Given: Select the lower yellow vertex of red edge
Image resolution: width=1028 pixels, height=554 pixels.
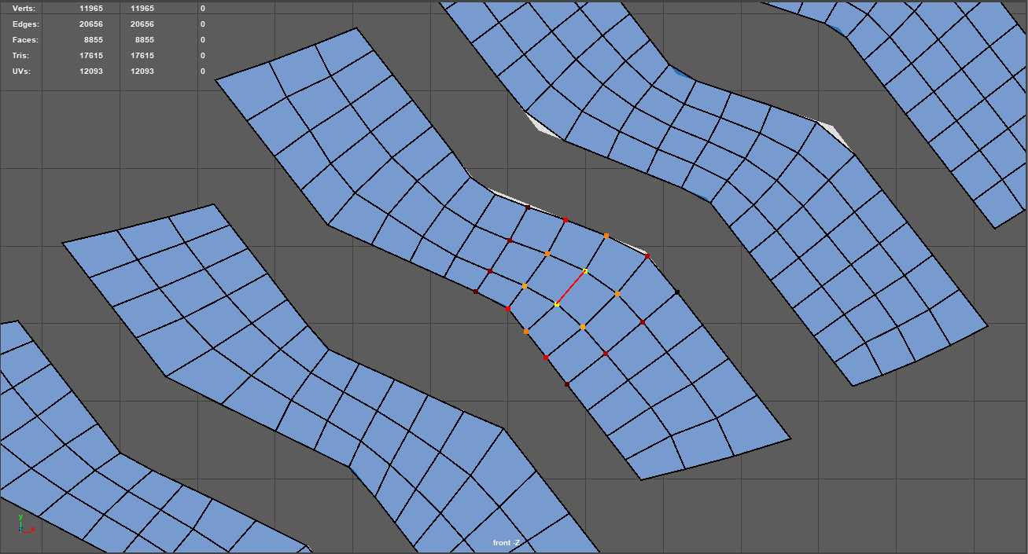Looking at the screenshot, I should [x=557, y=304].
